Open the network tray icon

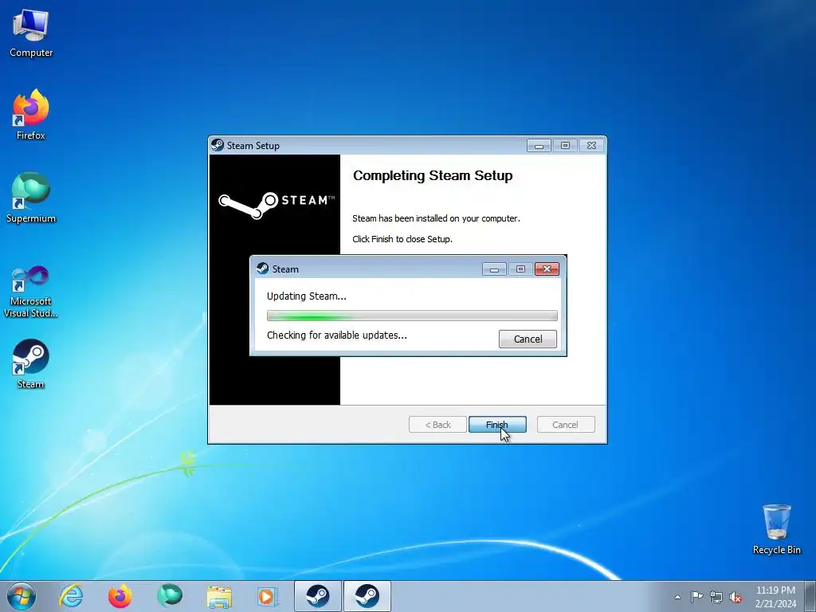coord(716,597)
